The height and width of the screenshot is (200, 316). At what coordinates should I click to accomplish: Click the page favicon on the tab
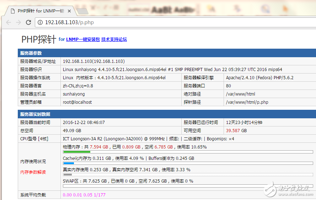coord(12,11)
